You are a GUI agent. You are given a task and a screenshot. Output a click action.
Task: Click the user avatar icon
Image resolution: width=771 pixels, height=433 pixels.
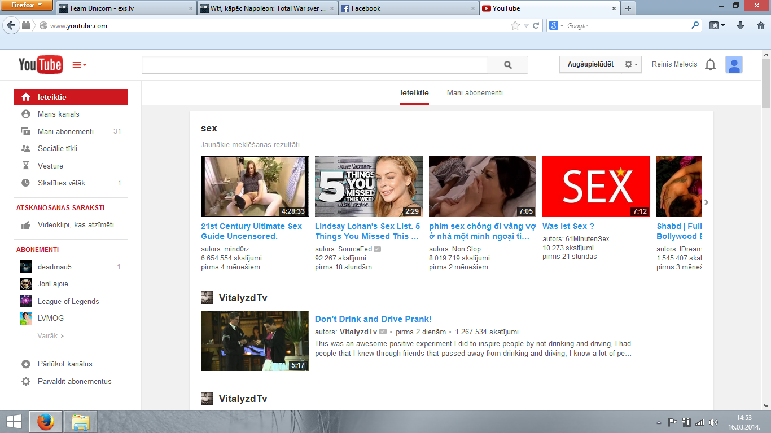734,64
